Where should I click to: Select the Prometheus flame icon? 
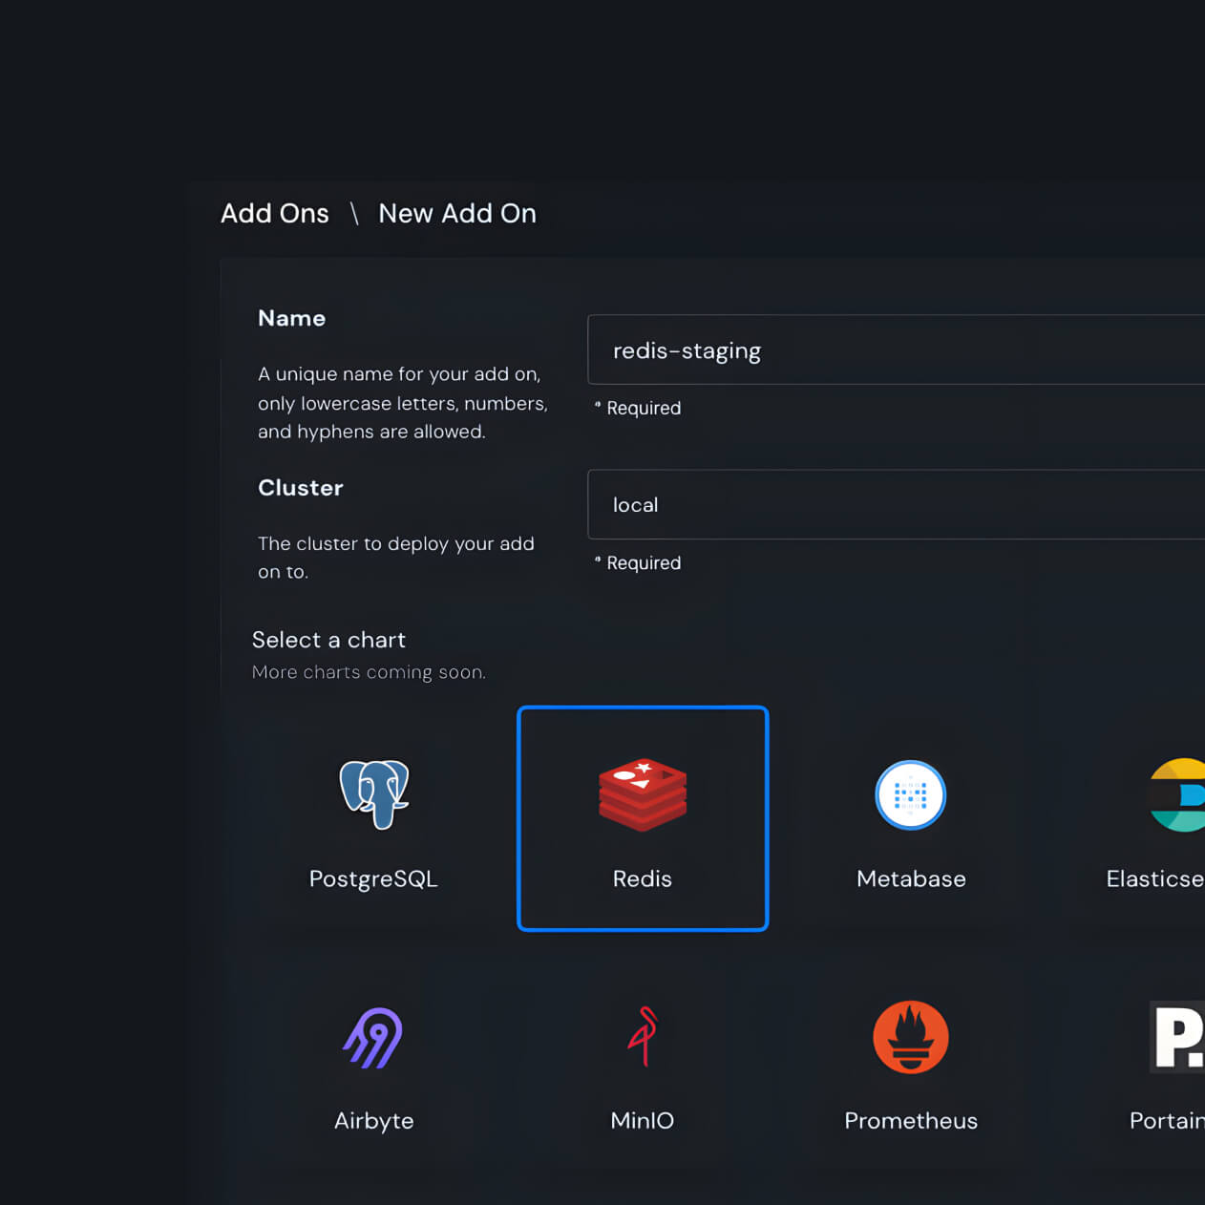[911, 1037]
